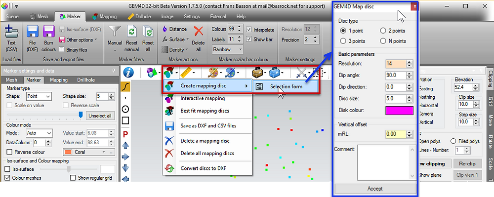The image size is (494, 197).
Task: Open the Mesh tab in Marker settings panel
Action: coord(12,80)
